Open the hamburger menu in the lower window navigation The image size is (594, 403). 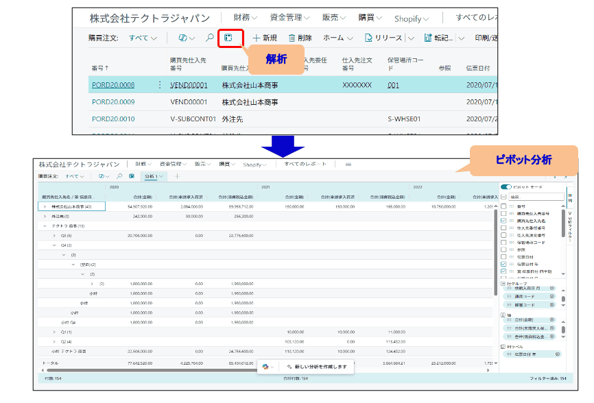point(348,164)
